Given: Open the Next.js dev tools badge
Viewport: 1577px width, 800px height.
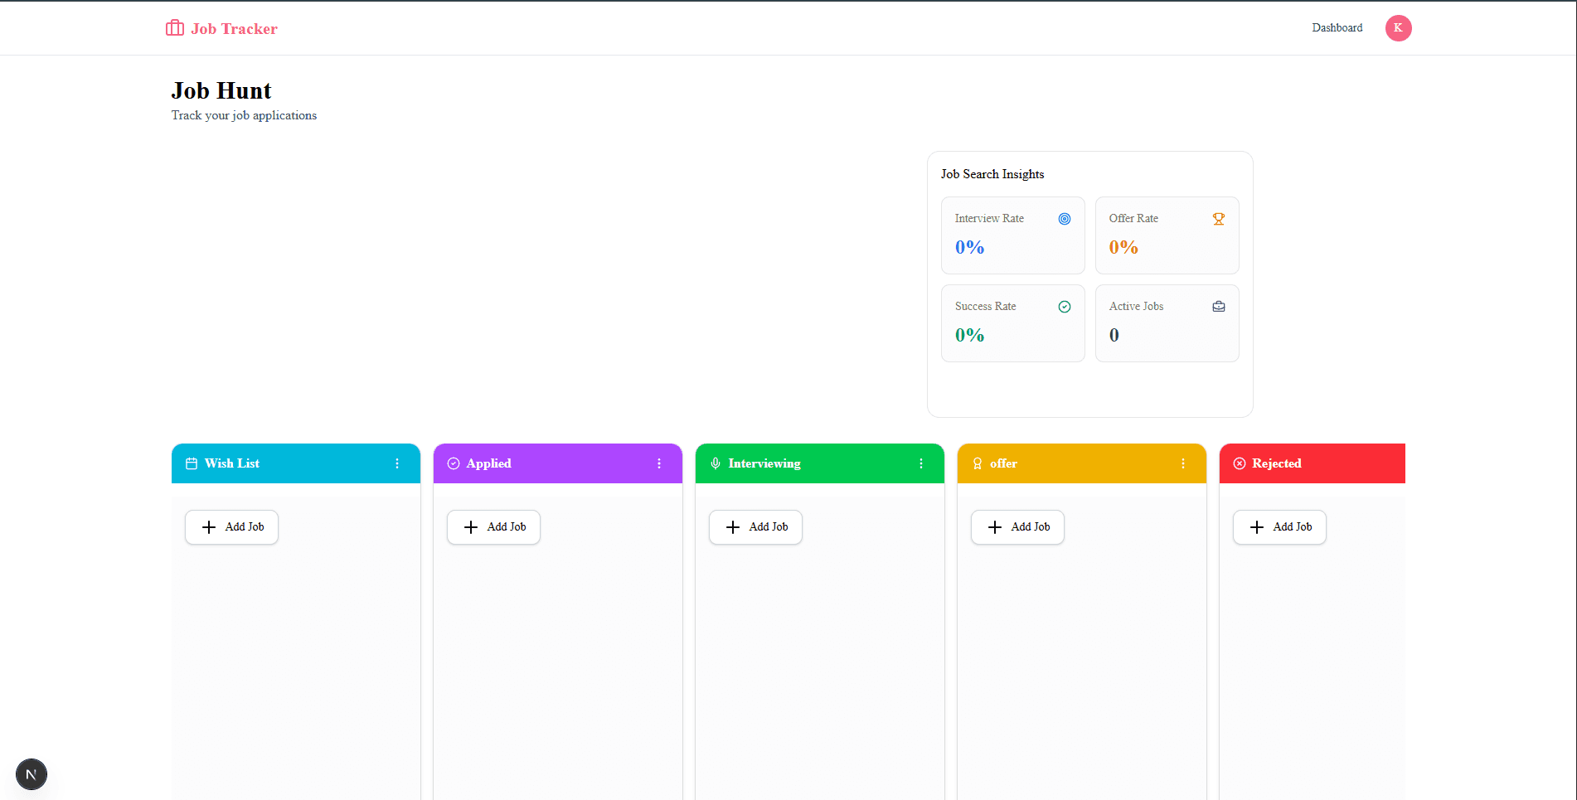Looking at the screenshot, I should (x=32, y=774).
